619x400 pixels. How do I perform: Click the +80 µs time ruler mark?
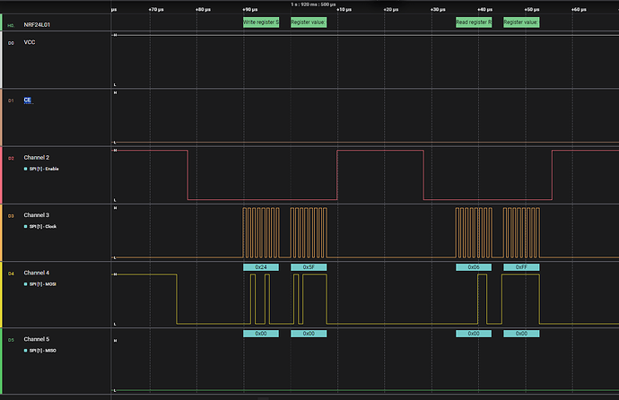pyautogui.click(x=203, y=10)
